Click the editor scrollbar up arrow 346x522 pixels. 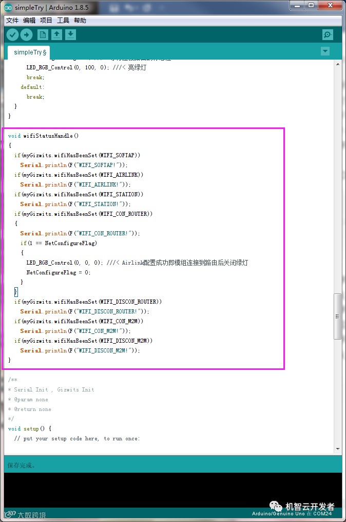point(338,64)
